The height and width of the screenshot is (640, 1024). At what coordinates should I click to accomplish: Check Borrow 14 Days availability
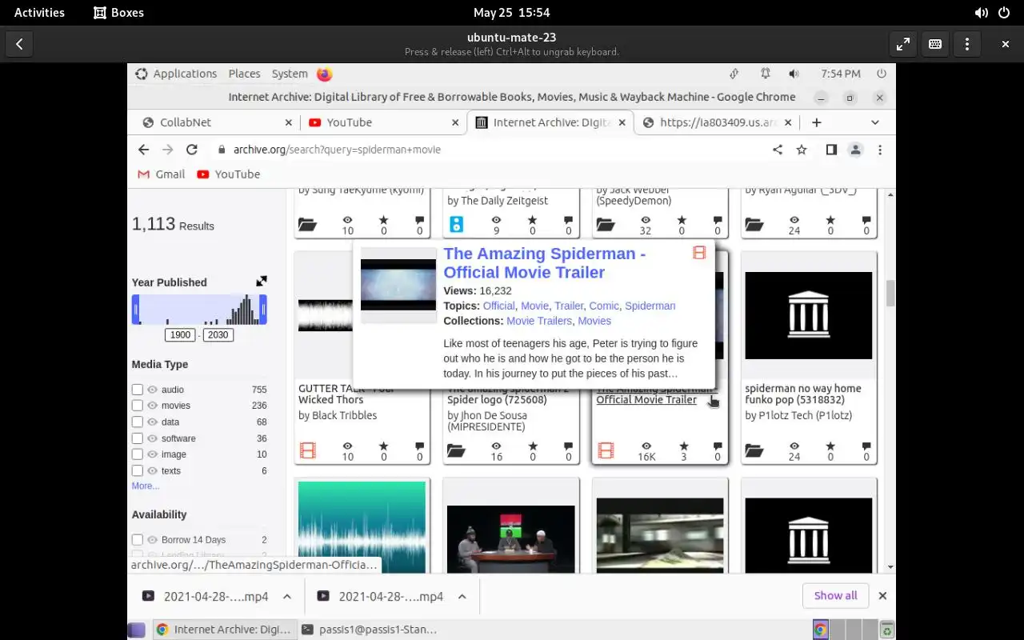138,540
